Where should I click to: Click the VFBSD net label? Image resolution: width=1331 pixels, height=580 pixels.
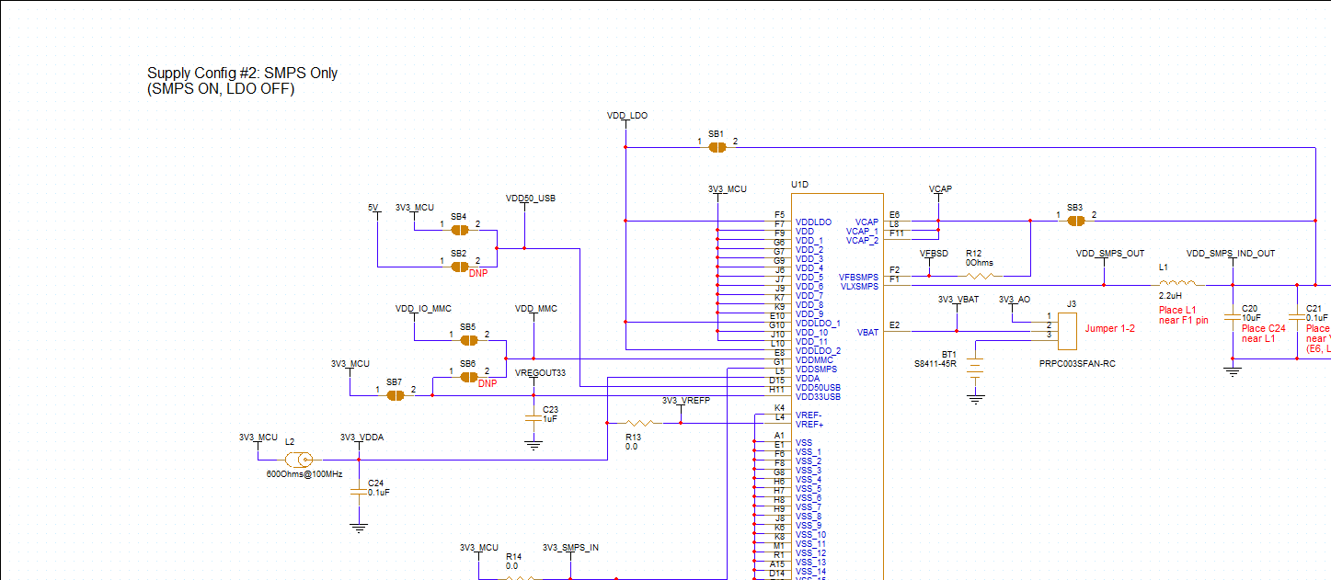click(x=934, y=253)
